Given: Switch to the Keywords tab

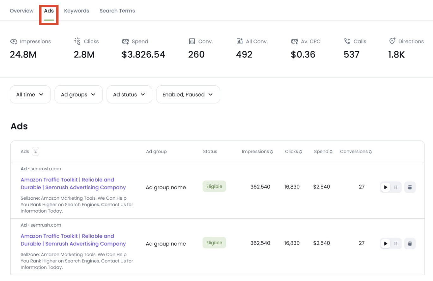Looking at the screenshot, I should click(76, 10).
